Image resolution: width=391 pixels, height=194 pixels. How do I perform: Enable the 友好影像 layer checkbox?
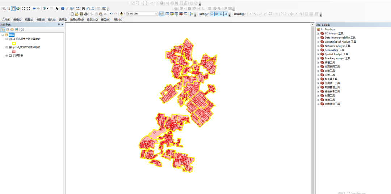tap(10, 56)
